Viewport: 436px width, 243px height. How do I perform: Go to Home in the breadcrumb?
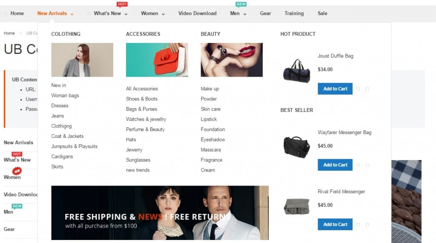[9, 33]
